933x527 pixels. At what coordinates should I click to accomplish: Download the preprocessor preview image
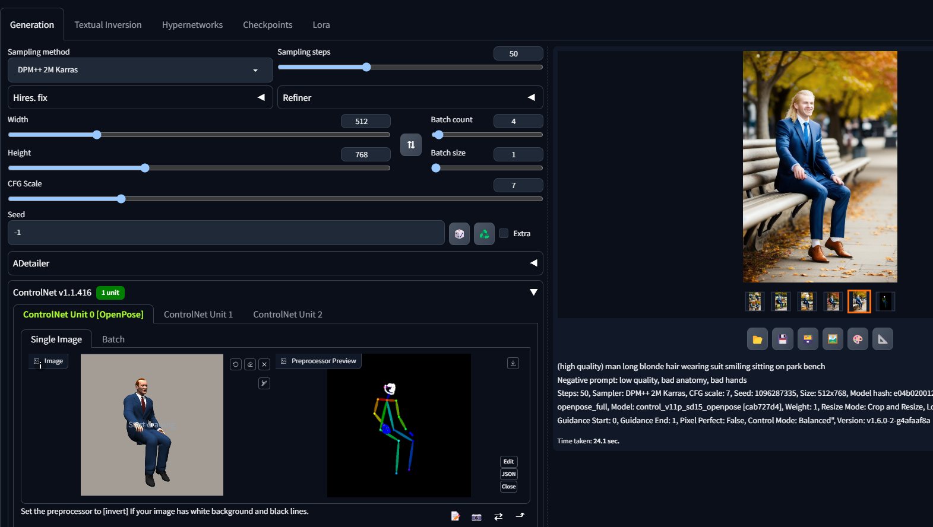513,363
